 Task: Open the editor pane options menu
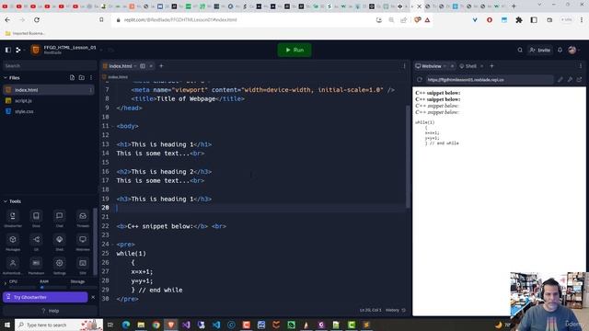click(x=405, y=66)
